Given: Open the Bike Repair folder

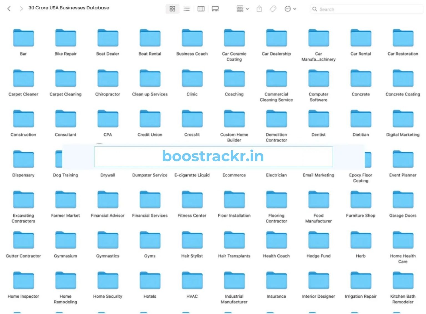Looking at the screenshot, I should [x=65, y=38].
